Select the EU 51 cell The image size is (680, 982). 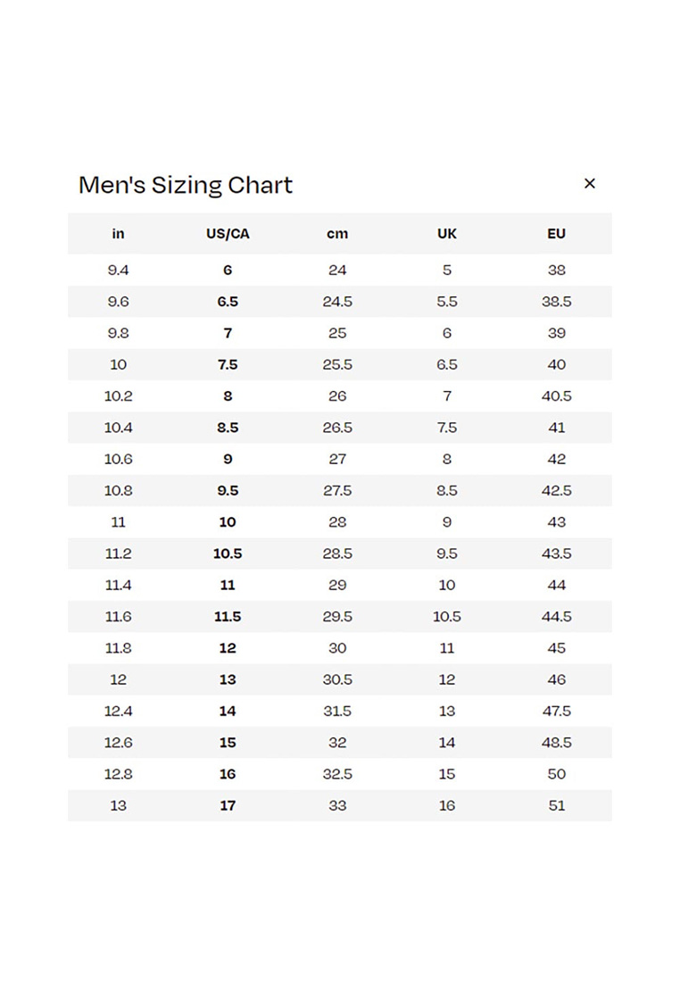(556, 805)
